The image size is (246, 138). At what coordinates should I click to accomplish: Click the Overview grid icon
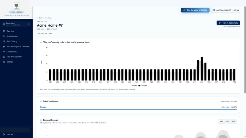pyautogui.click(x=4, y=31)
